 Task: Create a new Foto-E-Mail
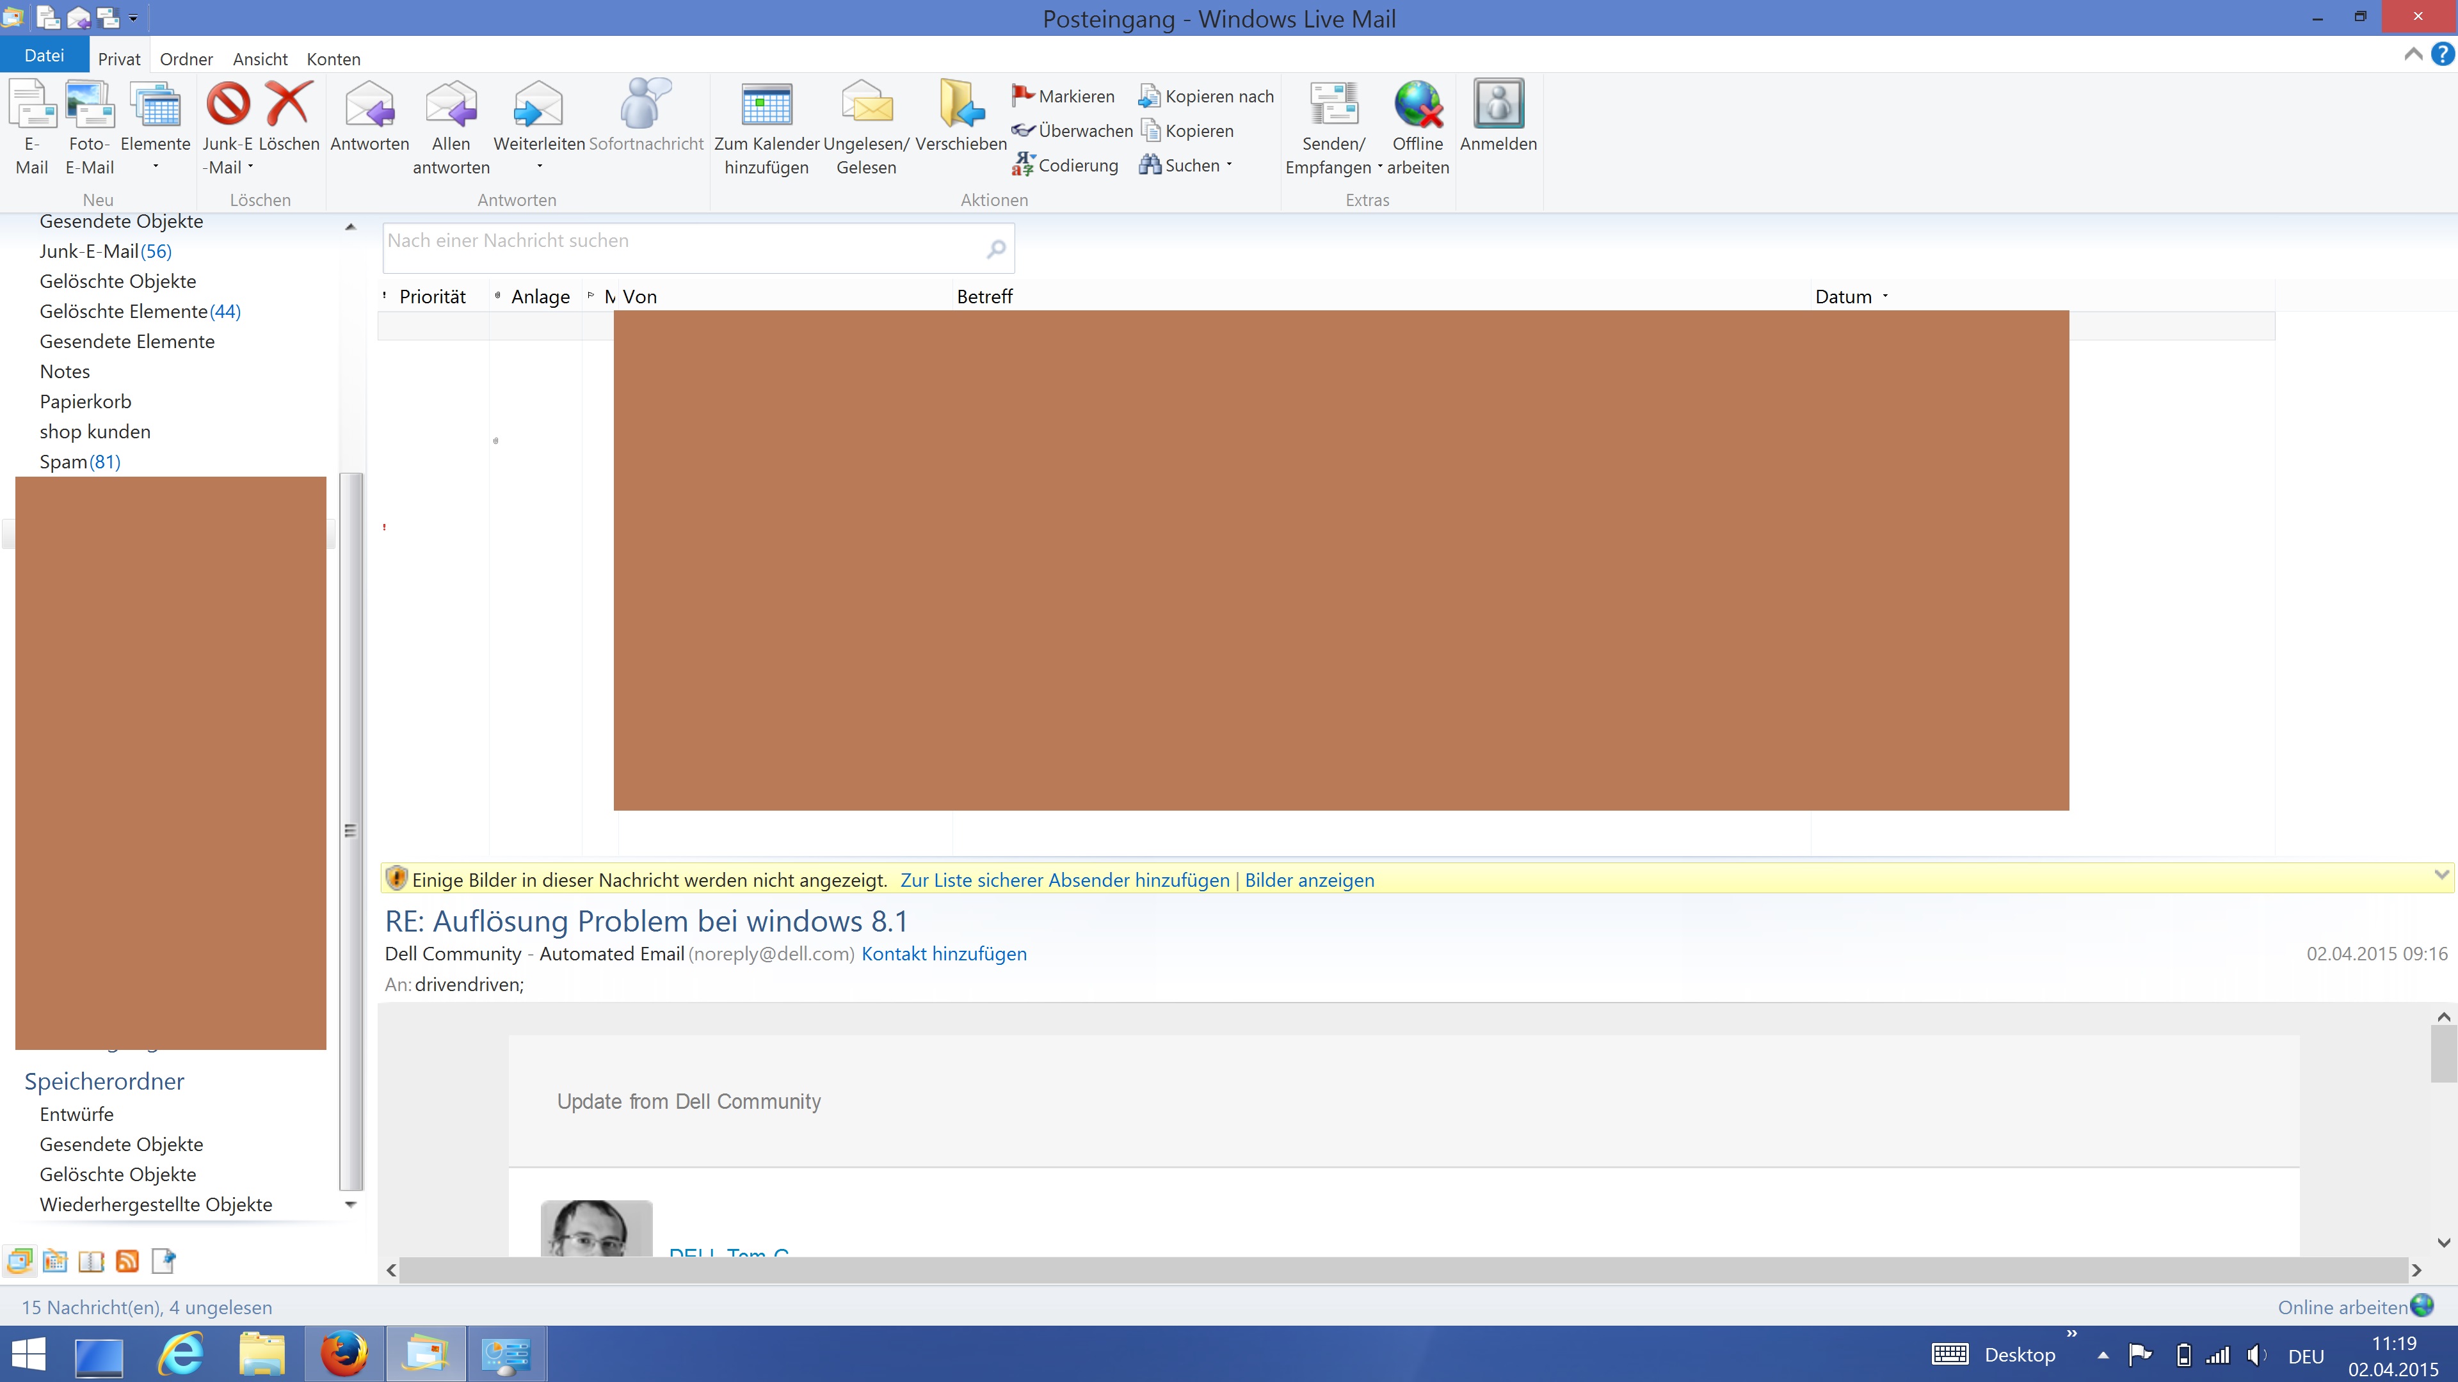click(89, 128)
